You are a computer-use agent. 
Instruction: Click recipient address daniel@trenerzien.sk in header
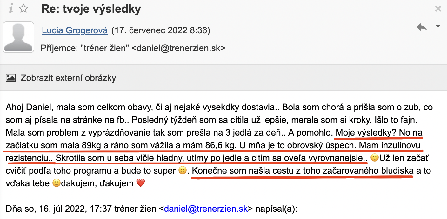click(178, 48)
